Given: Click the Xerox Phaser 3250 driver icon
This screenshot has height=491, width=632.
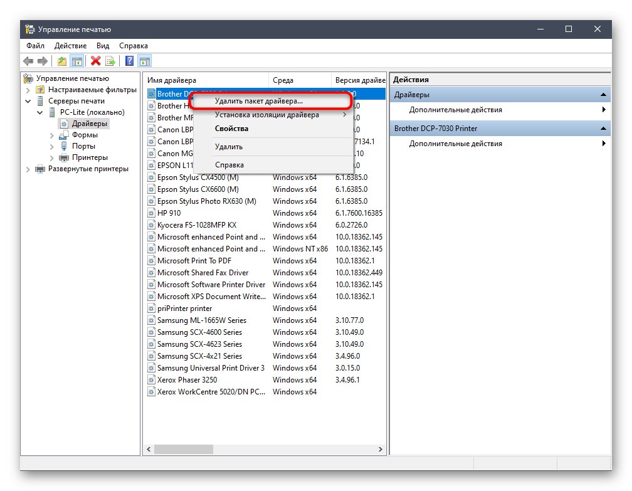Looking at the screenshot, I should (151, 380).
